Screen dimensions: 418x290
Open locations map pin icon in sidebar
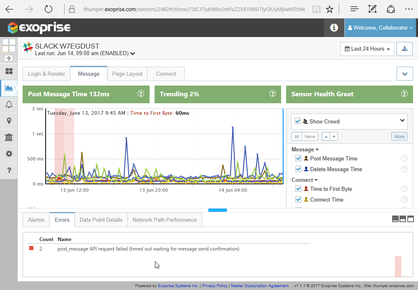pos(9,121)
